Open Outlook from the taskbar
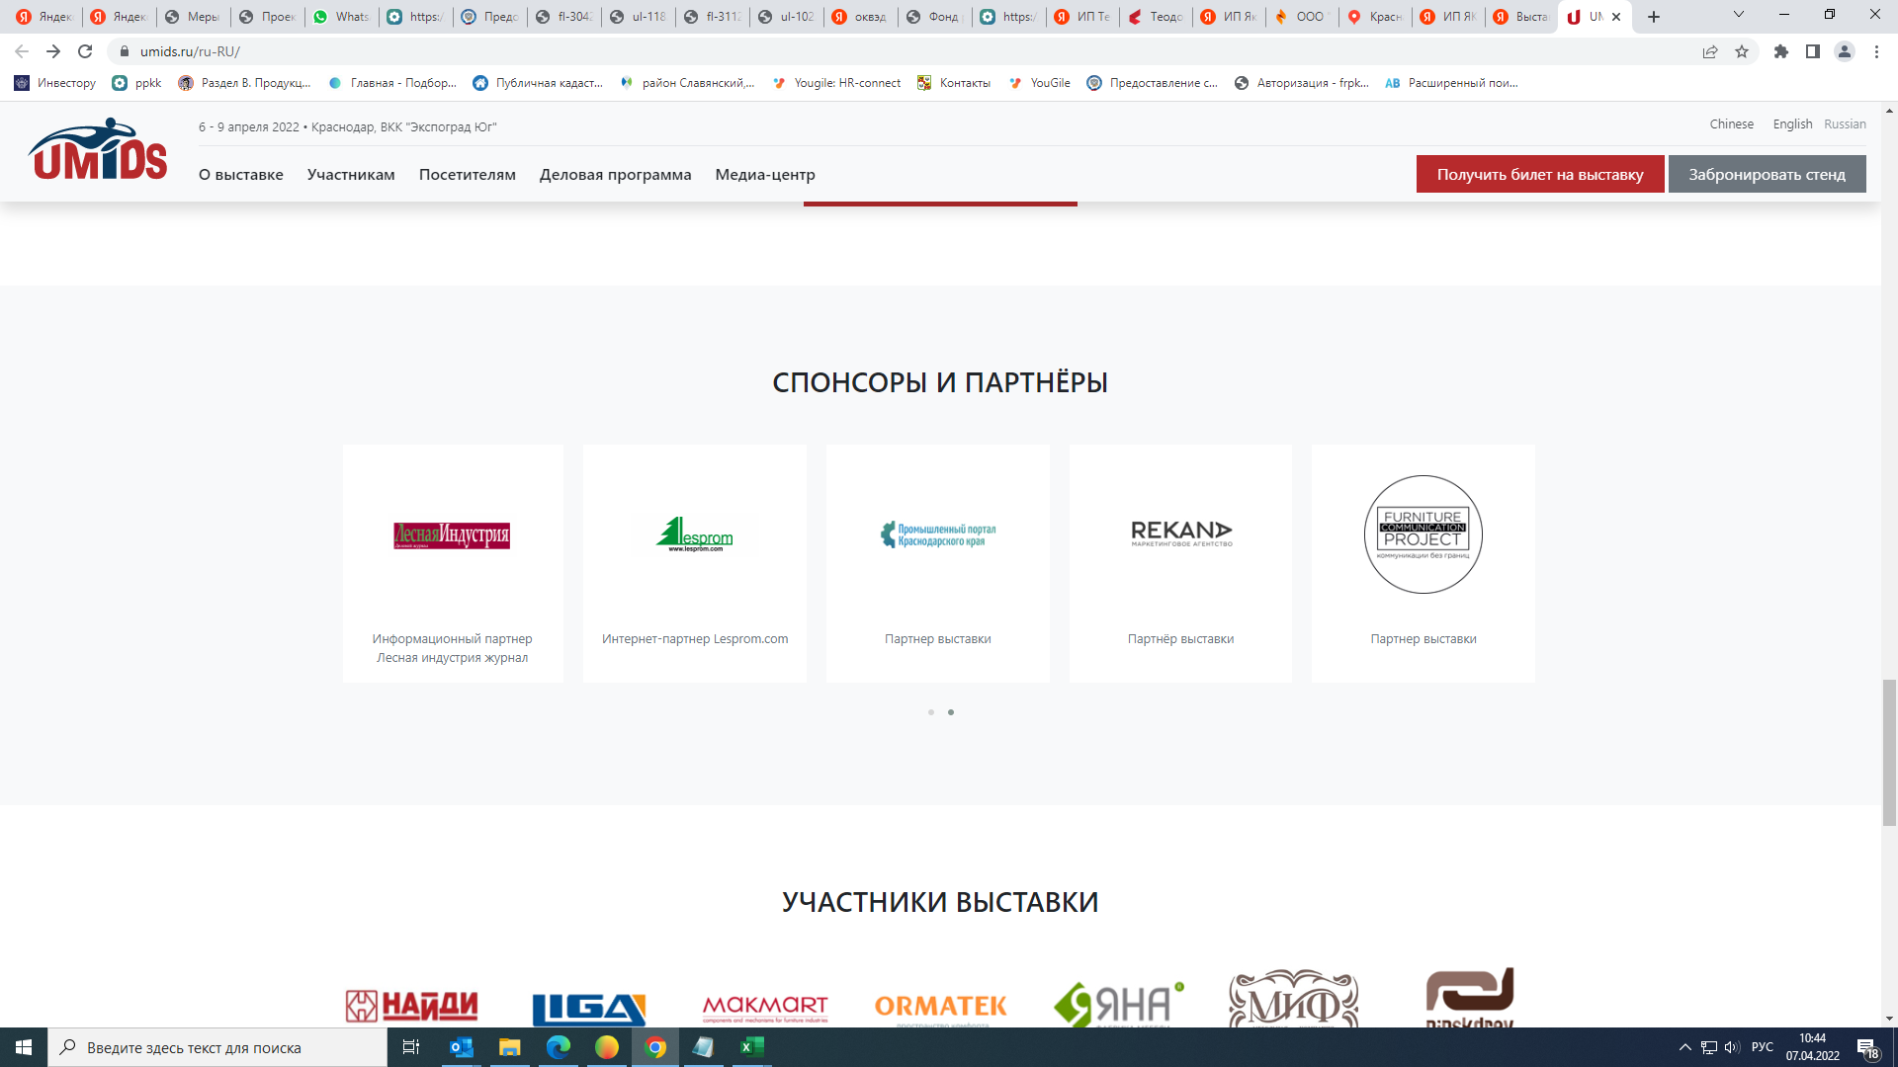This screenshot has height=1067, width=1898. point(462,1047)
